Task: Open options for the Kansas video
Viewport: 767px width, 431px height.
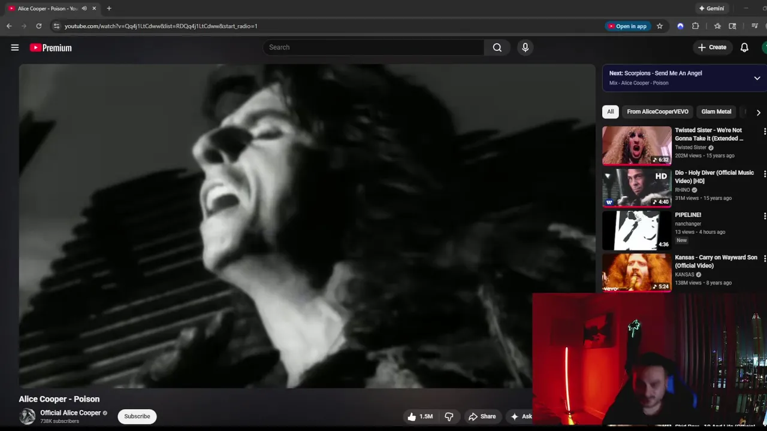Action: coord(764,259)
